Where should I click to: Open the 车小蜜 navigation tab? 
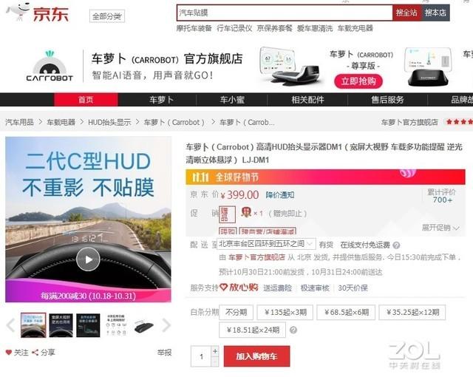(232, 100)
